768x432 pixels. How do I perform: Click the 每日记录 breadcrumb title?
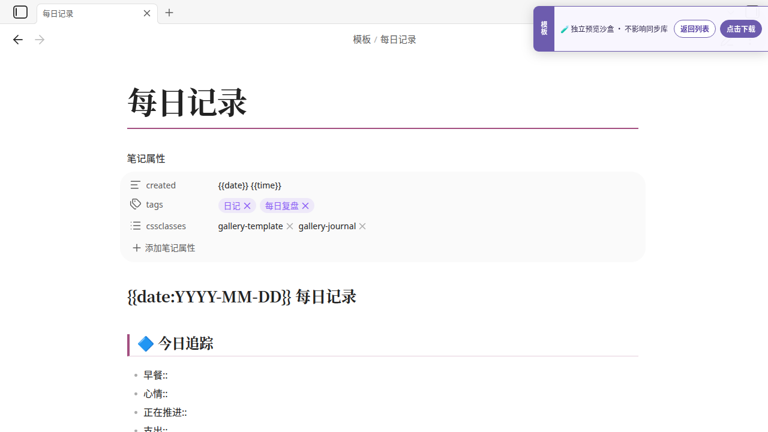(398, 40)
